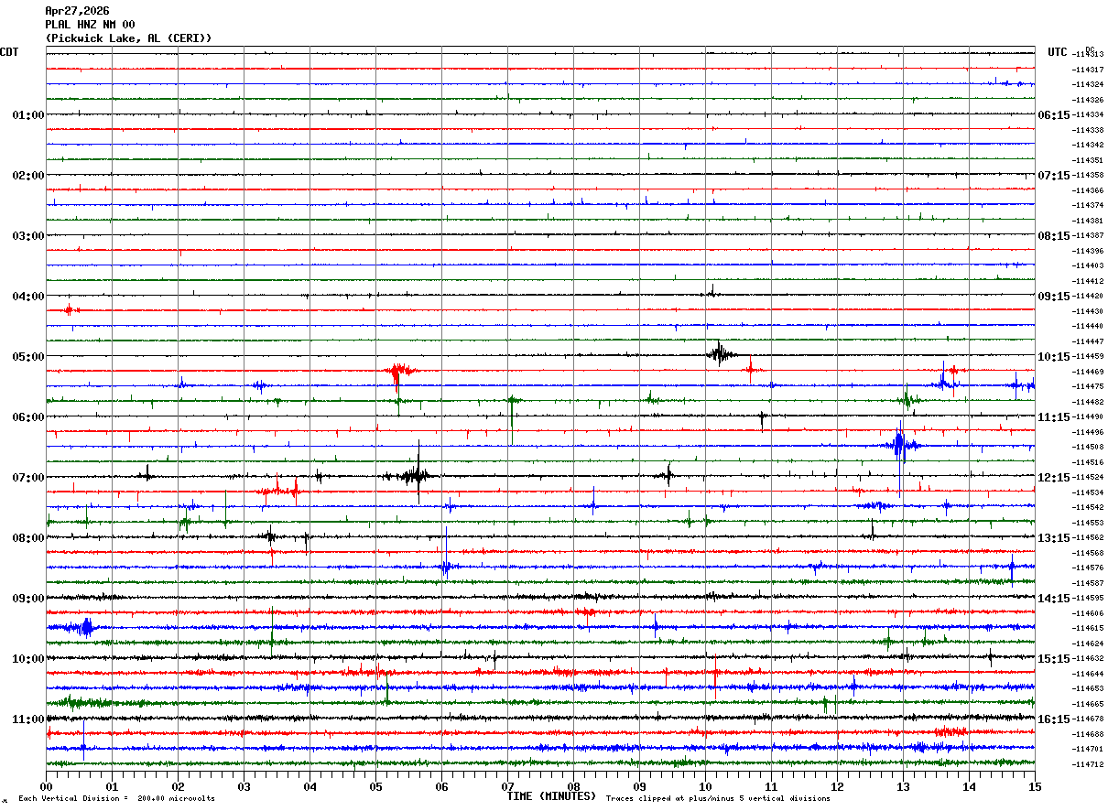Click the DC offset value -114595
1108x811 pixels.
click(1088, 598)
